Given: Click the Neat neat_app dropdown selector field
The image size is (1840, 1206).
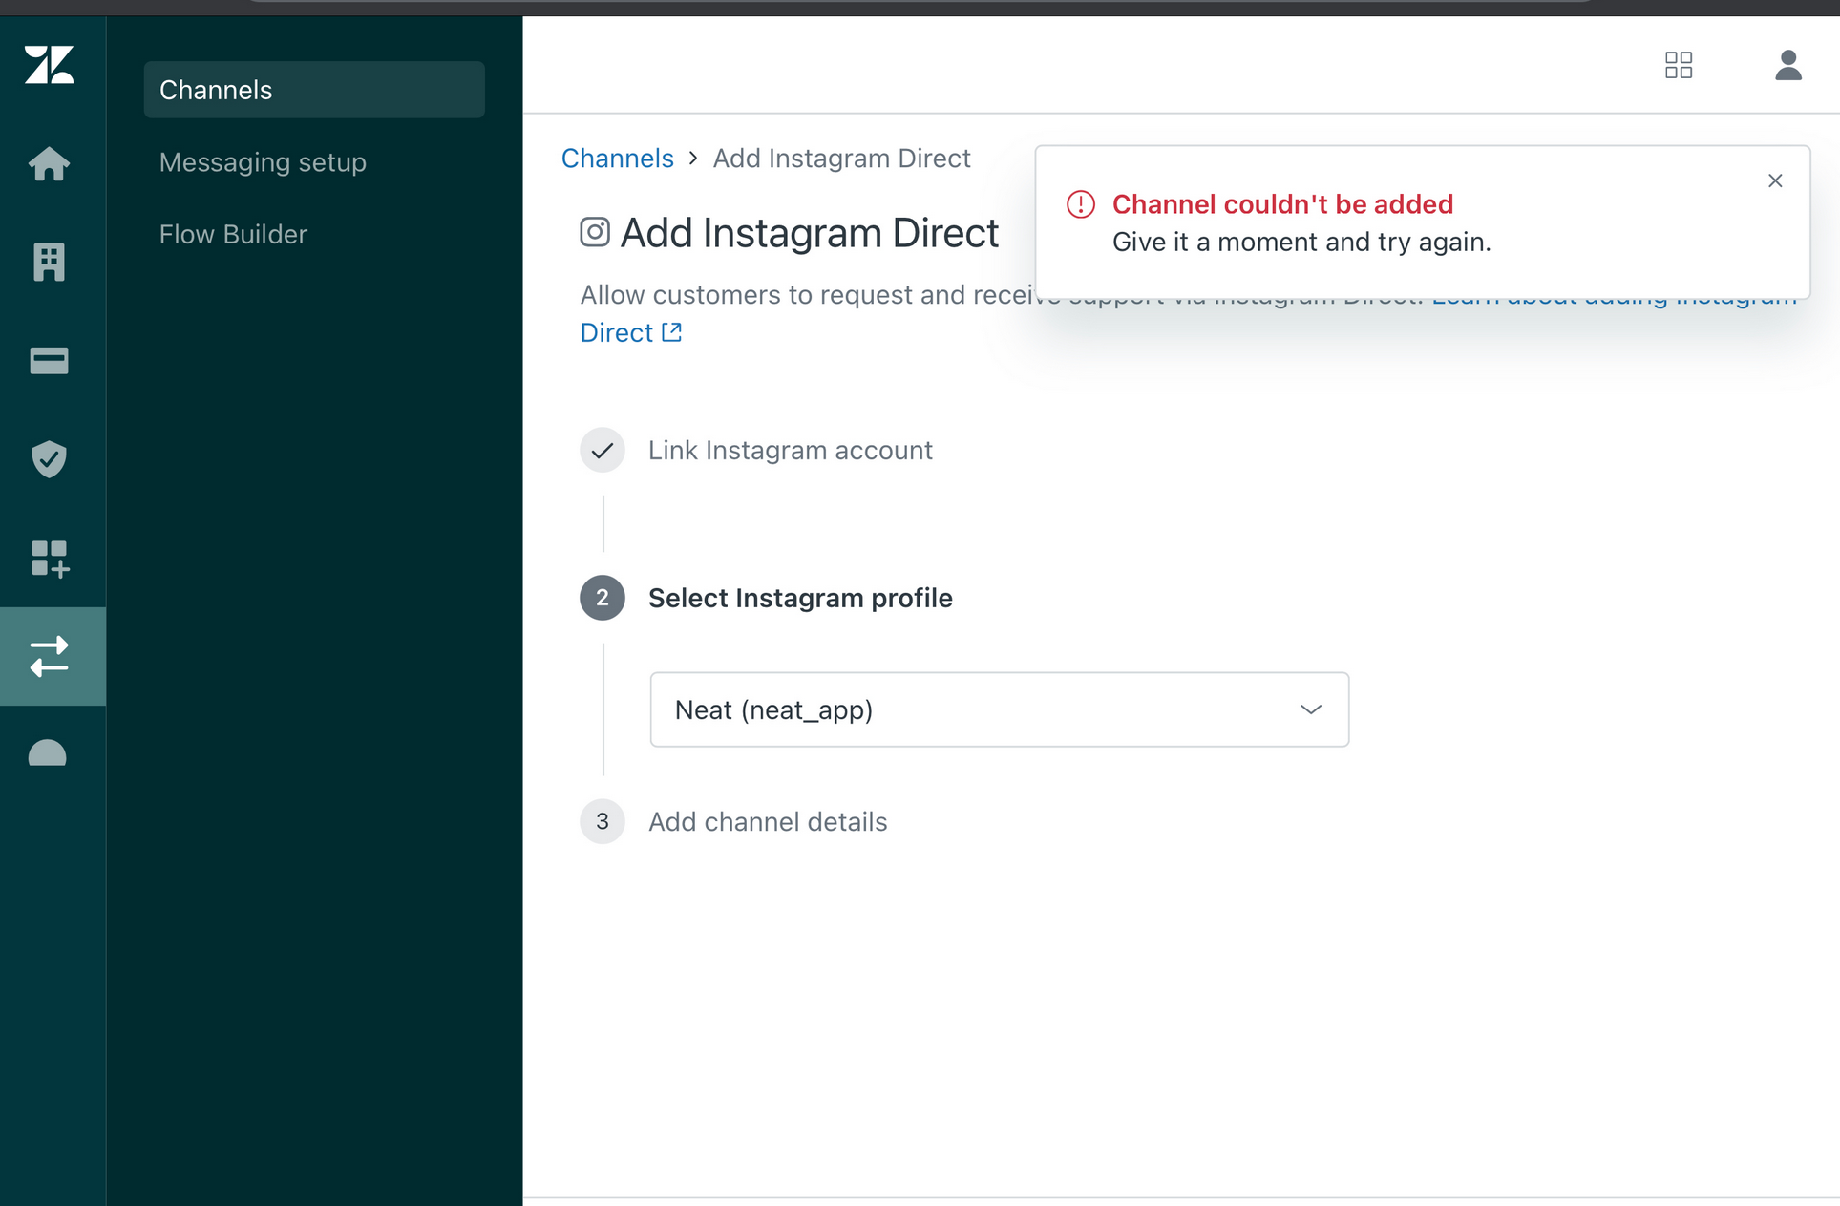Looking at the screenshot, I should (x=996, y=709).
